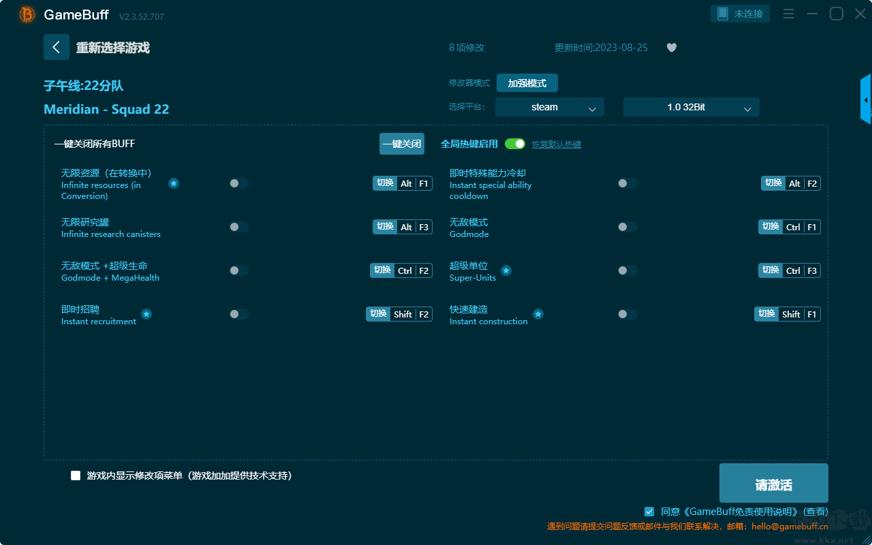Toggle Godmode + MegaHealth switch
872x545 pixels.
click(239, 270)
